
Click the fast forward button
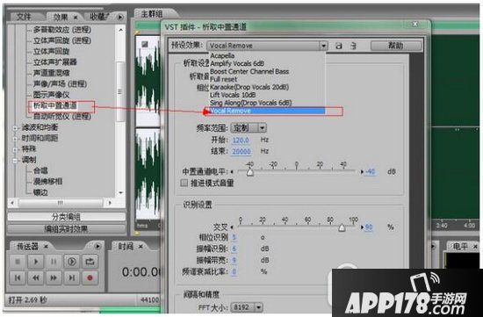coord(54,277)
